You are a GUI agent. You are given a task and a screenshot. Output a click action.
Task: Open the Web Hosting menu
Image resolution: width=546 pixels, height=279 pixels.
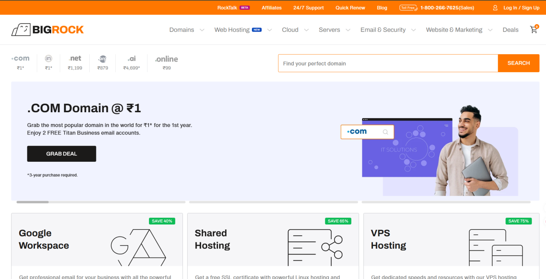tap(232, 30)
